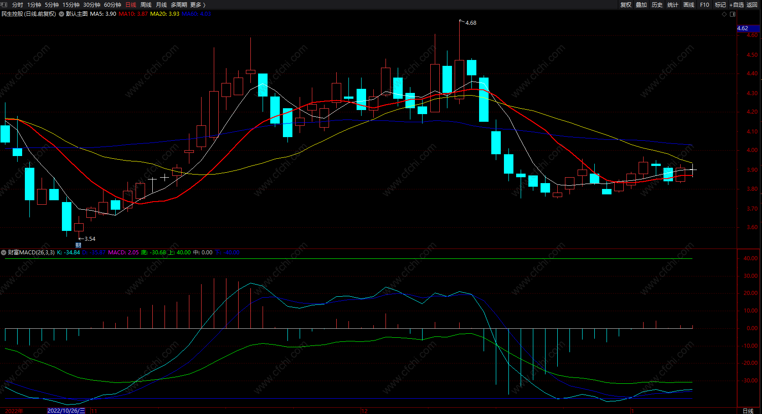
Task: Expand the main chart indicator dropdown
Action: [61, 14]
